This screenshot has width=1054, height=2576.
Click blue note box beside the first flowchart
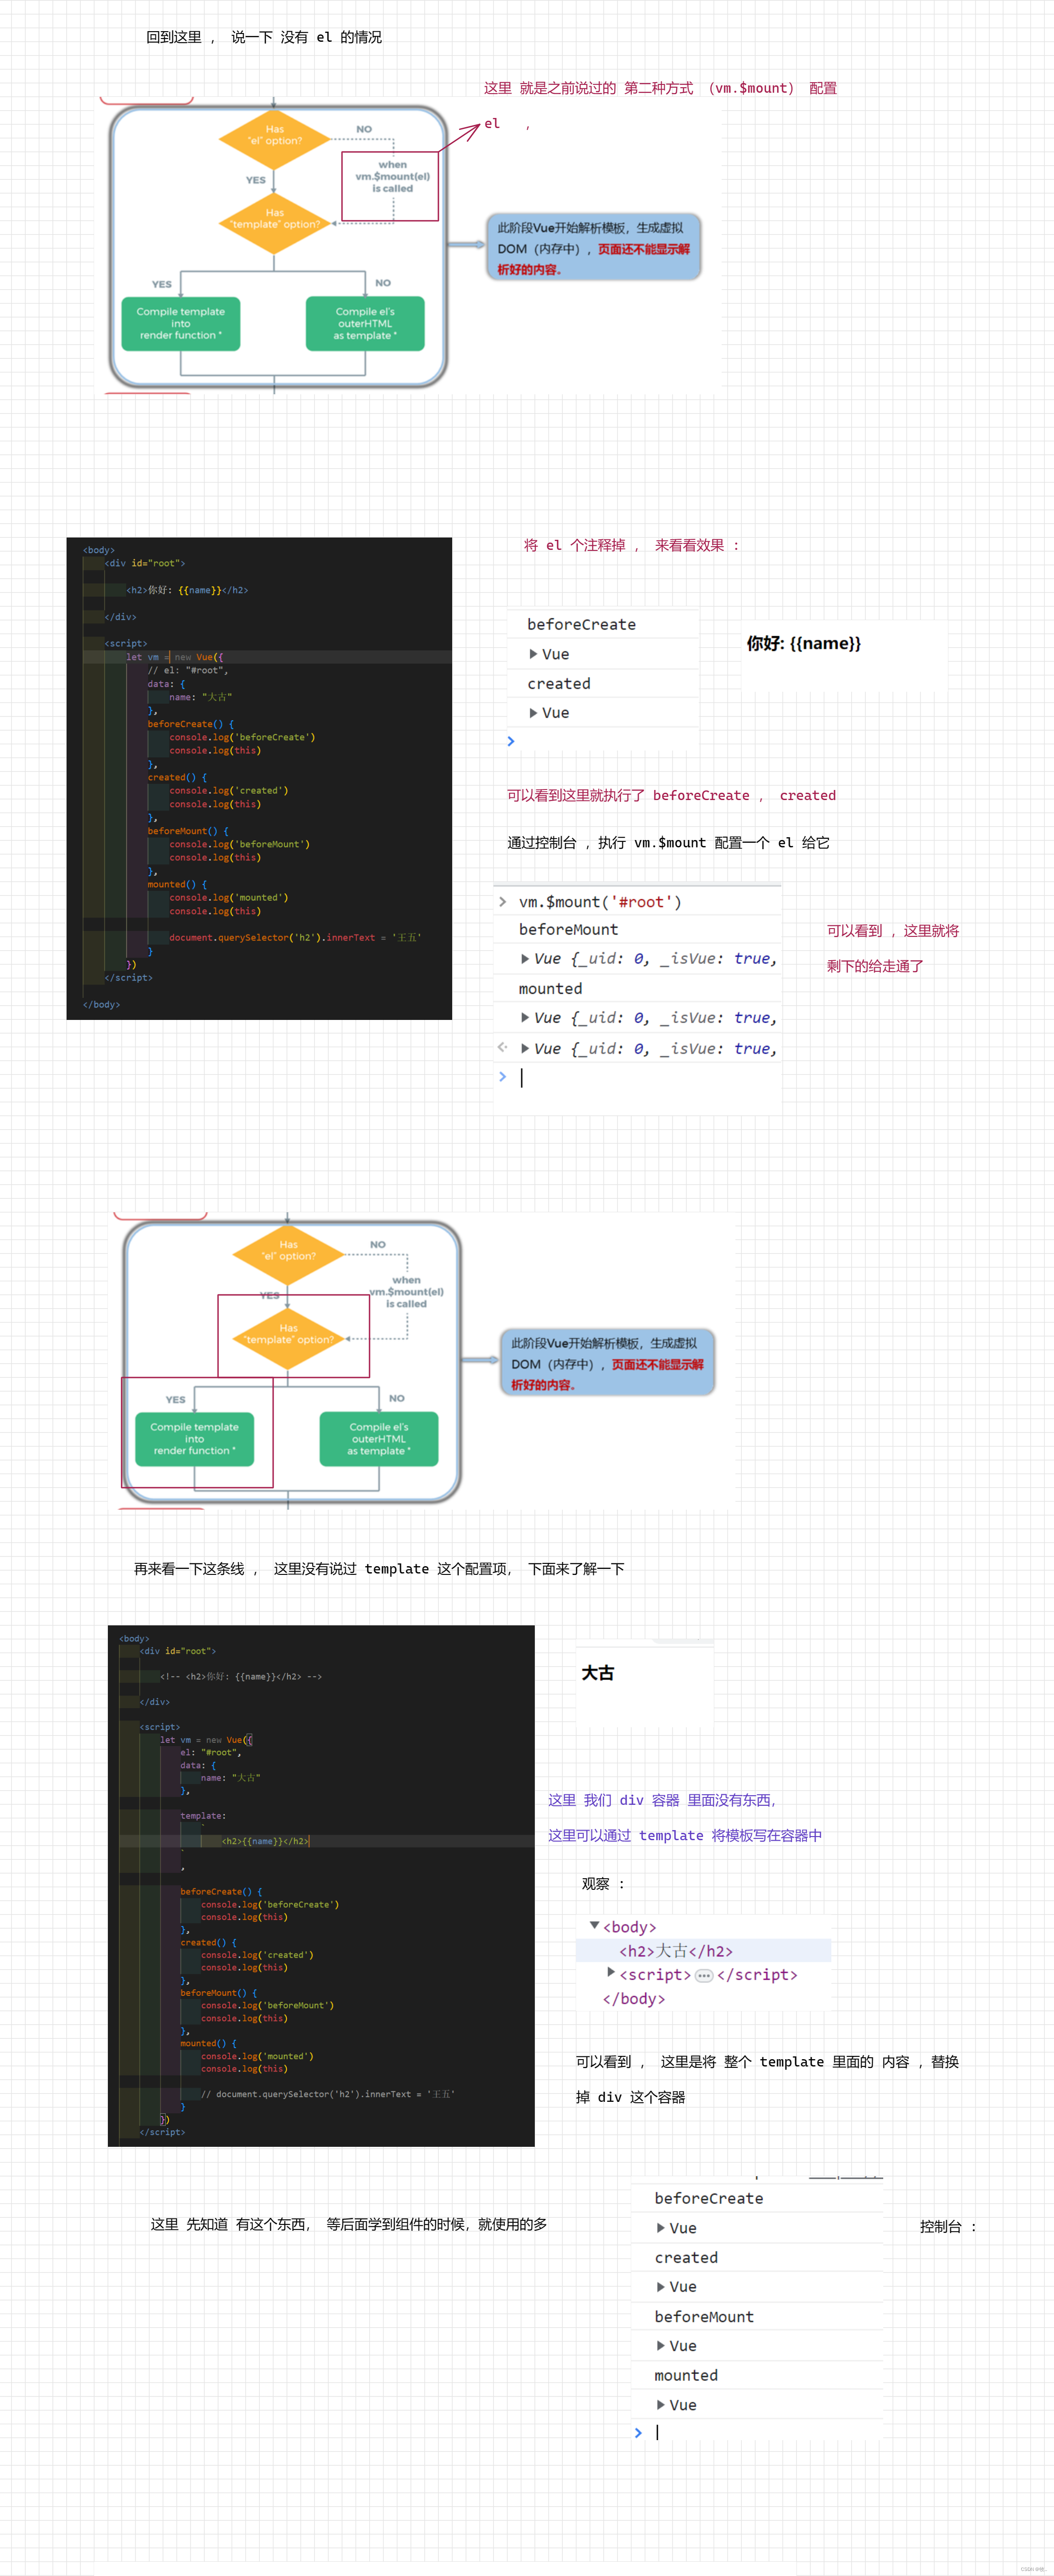pyautogui.click(x=593, y=248)
